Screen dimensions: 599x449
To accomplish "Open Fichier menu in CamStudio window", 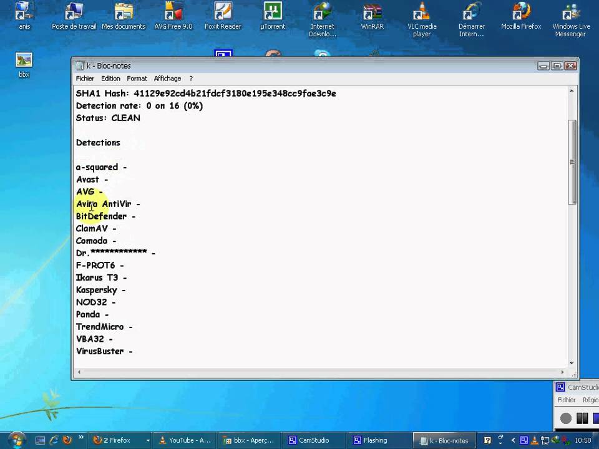I will coord(566,400).
